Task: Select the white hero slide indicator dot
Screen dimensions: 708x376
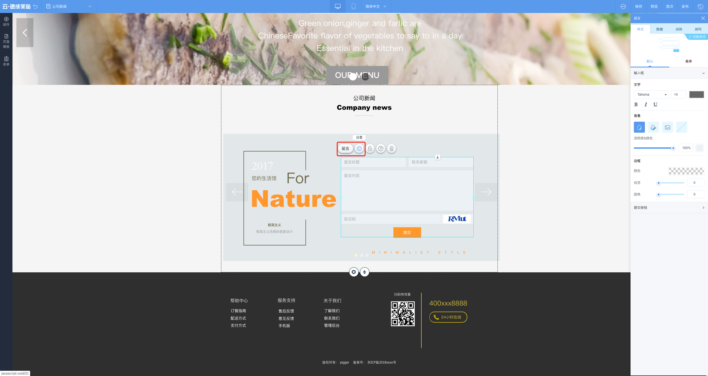Action: pos(353,77)
